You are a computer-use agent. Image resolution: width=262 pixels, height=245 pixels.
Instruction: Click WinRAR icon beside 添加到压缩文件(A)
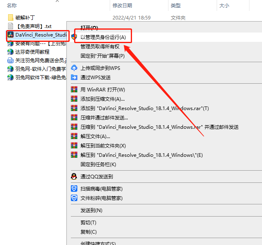(74, 99)
